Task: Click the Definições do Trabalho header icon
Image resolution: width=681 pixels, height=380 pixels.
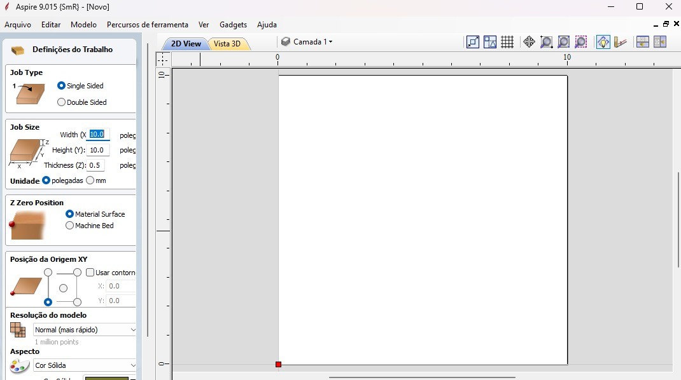Action: [x=18, y=50]
